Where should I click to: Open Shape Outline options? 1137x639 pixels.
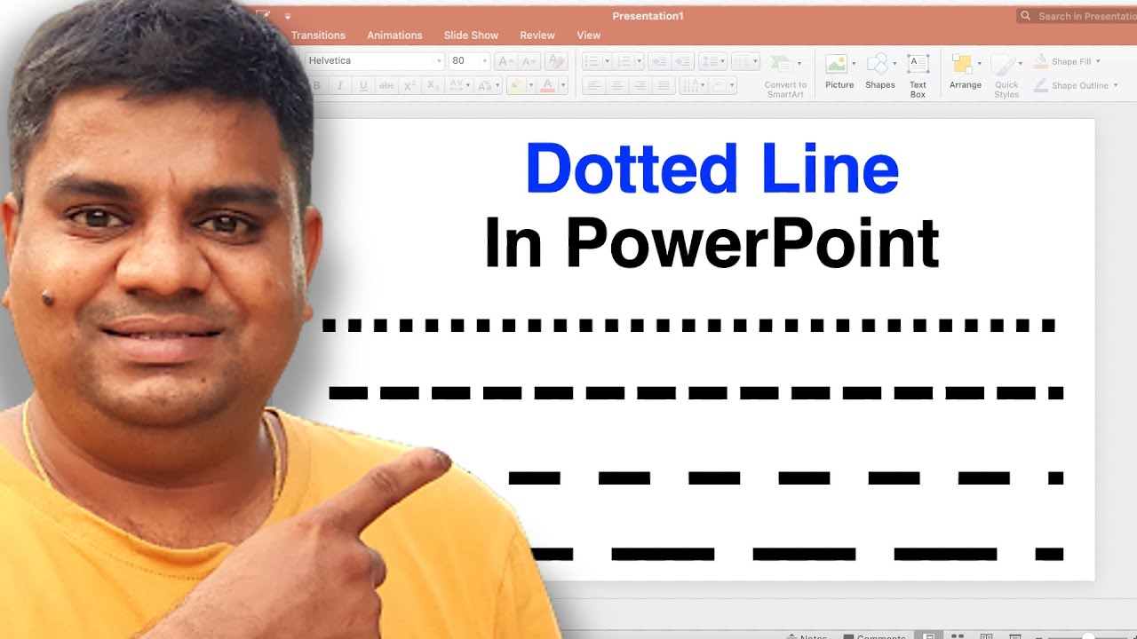click(x=1076, y=85)
